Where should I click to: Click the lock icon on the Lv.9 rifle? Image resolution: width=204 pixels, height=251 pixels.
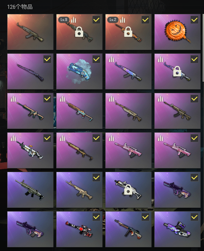[79, 32]
